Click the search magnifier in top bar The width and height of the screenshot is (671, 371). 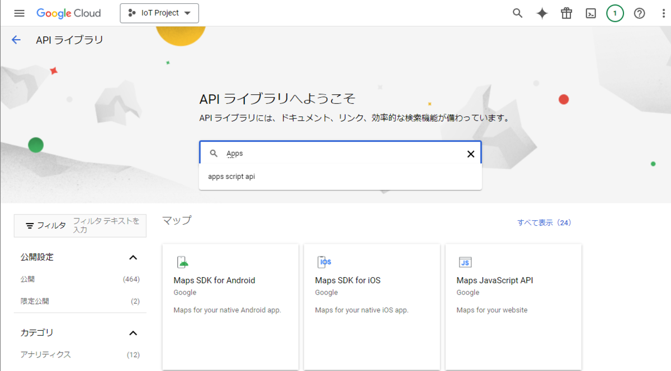pyautogui.click(x=517, y=13)
